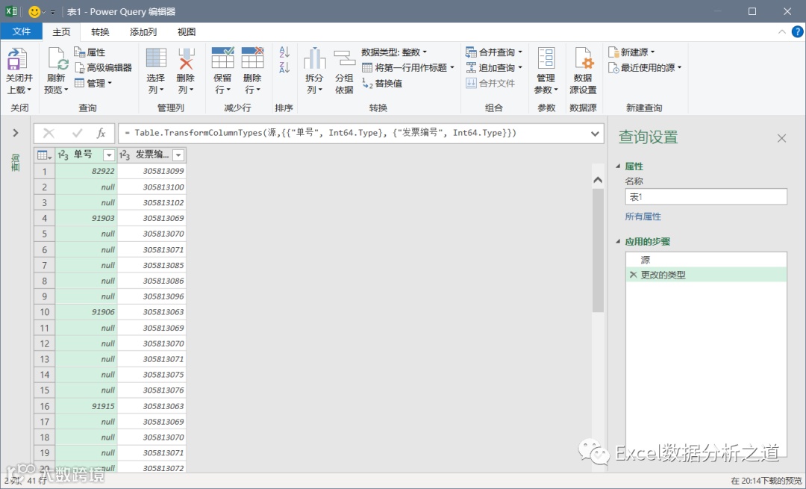Screen dimensions: 806x489
Task: Open the Recent Sources (最近使用的源) dropdown
Action: 645,67
